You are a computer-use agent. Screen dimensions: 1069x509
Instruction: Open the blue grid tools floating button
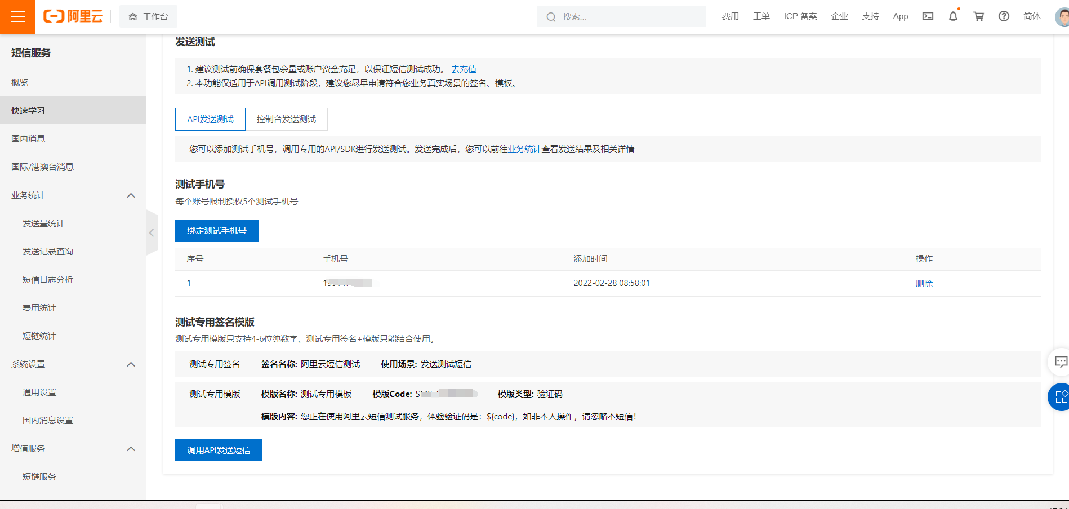point(1060,397)
